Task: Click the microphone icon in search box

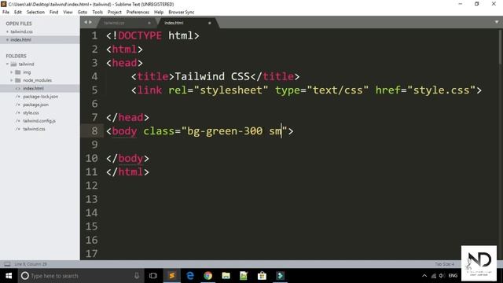Action: 137,276
